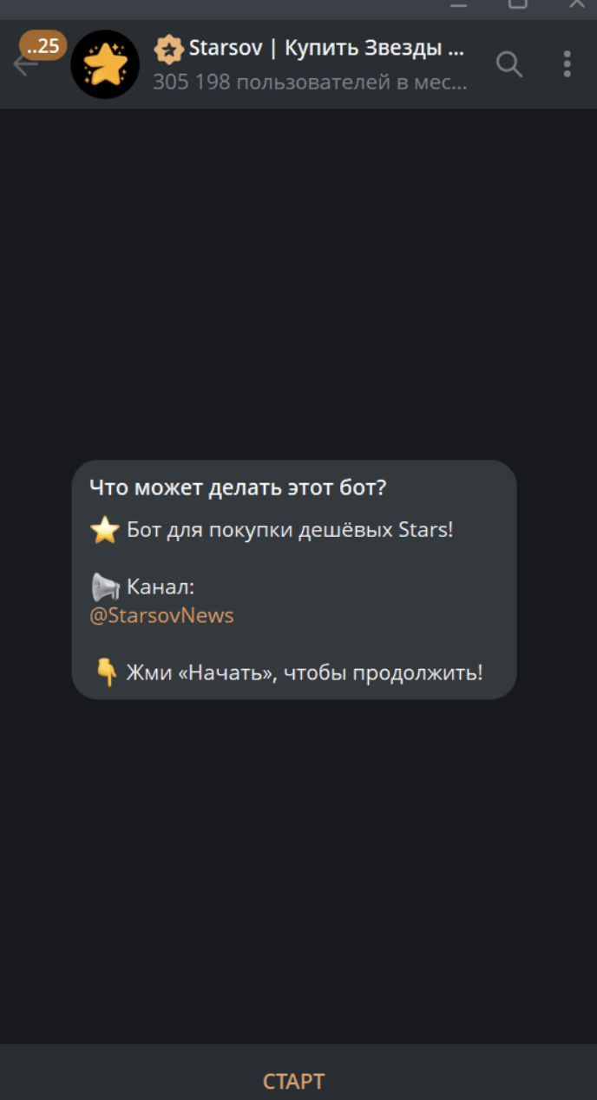597x1100 pixels.
Task: Minimize the Telegram window
Action: click(x=459, y=4)
